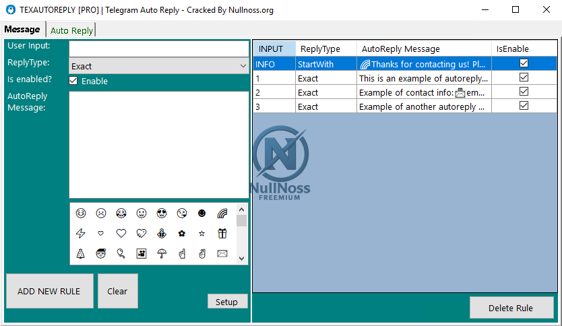Insert the sad frowning face emoji

[101, 214]
